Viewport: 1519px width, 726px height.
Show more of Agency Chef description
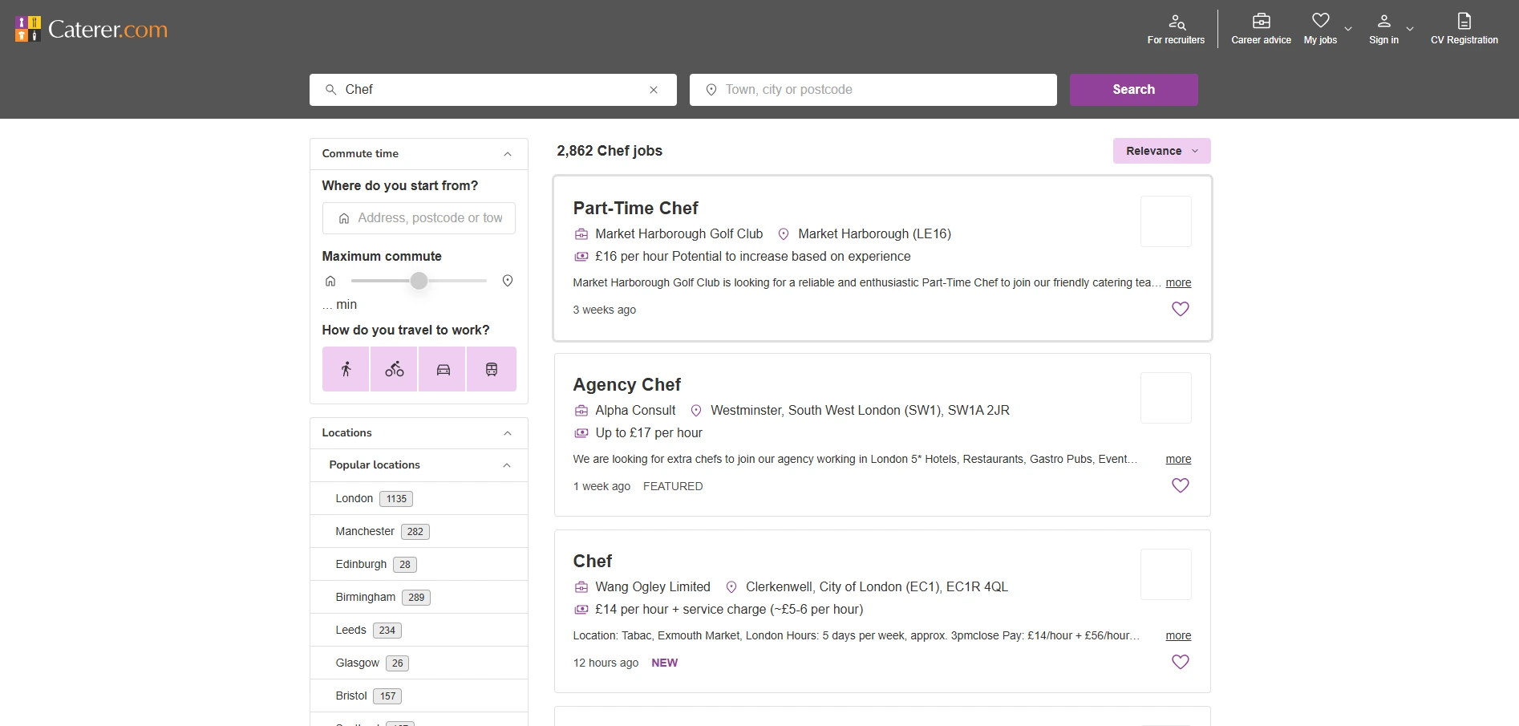coord(1178,459)
